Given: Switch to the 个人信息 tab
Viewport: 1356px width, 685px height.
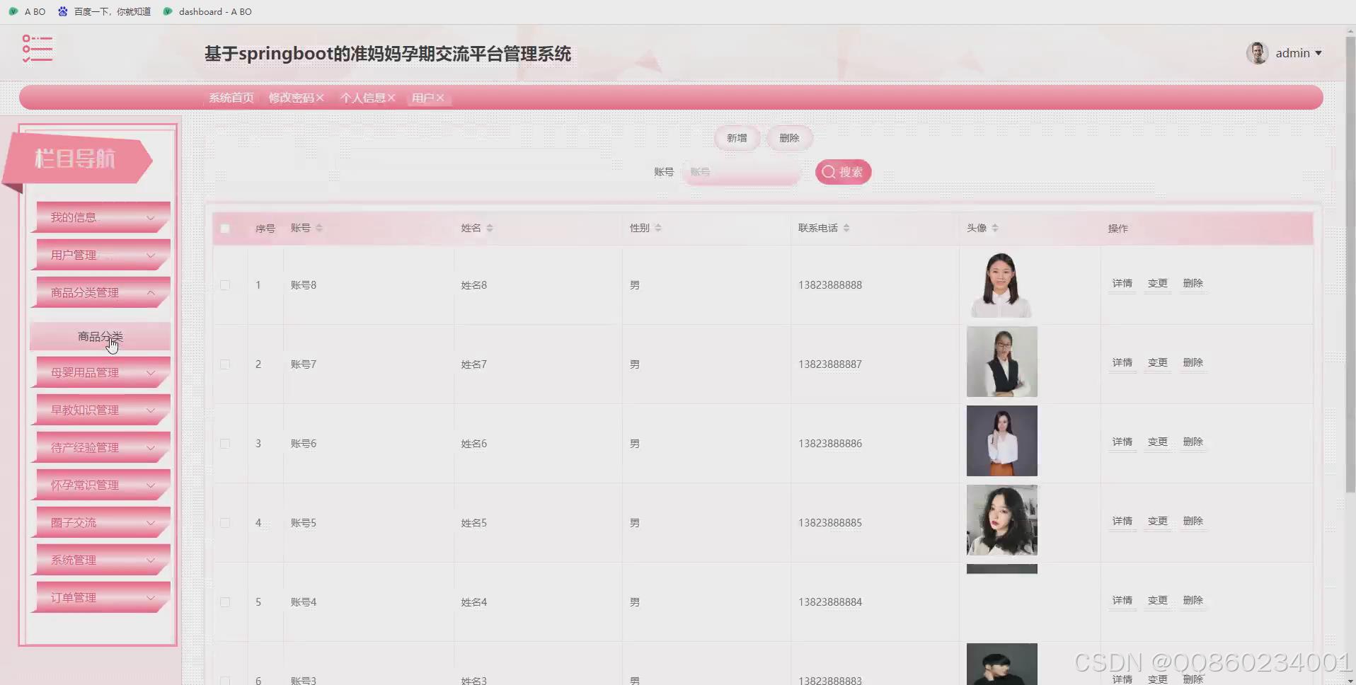Looking at the screenshot, I should point(362,98).
